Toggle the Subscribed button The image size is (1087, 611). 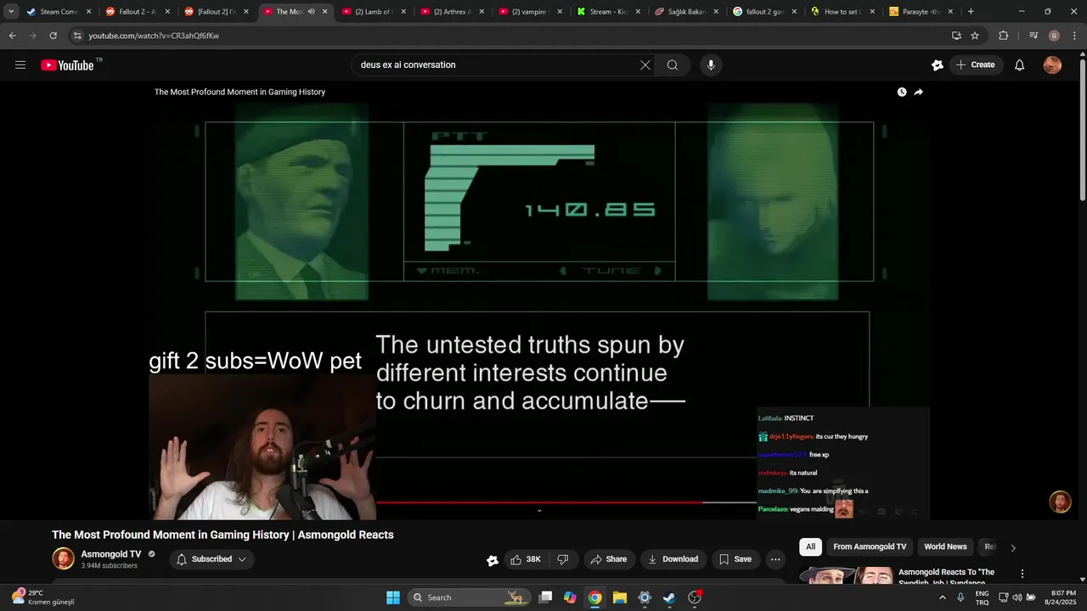point(211,559)
